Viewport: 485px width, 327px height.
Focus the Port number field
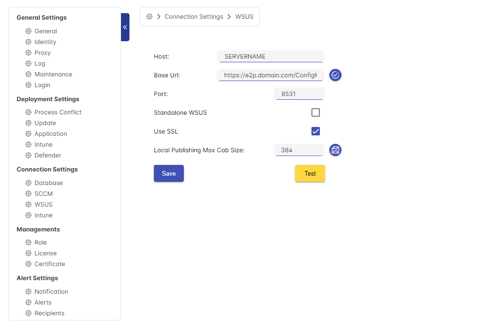coord(299,94)
